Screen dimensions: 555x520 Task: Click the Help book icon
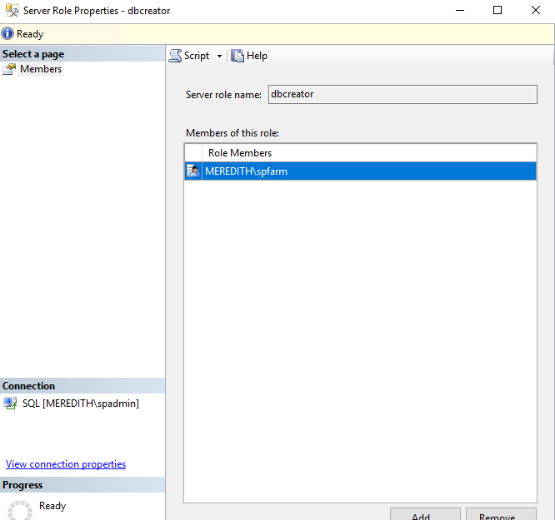[x=237, y=56]
